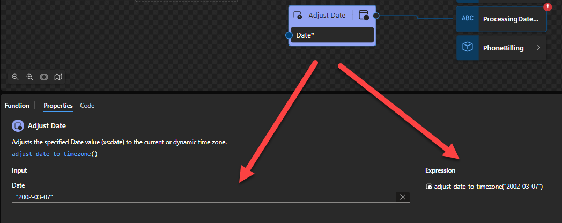Viewport: 562px width, 223px height.
Task: Click the Date* input connector circle
Action: [289, 35]
